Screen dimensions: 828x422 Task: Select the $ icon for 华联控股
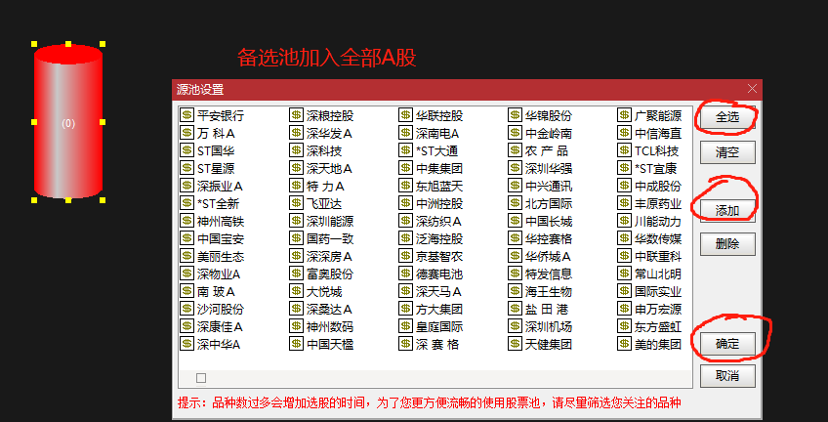click(x=405, y=115)
